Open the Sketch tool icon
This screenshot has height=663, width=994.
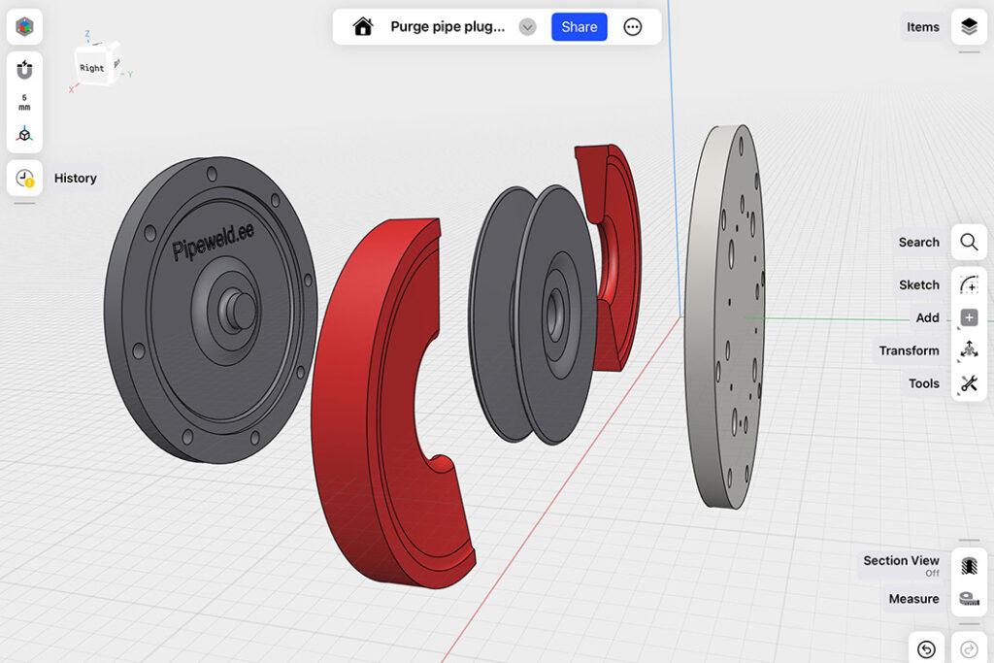[969, 284]
